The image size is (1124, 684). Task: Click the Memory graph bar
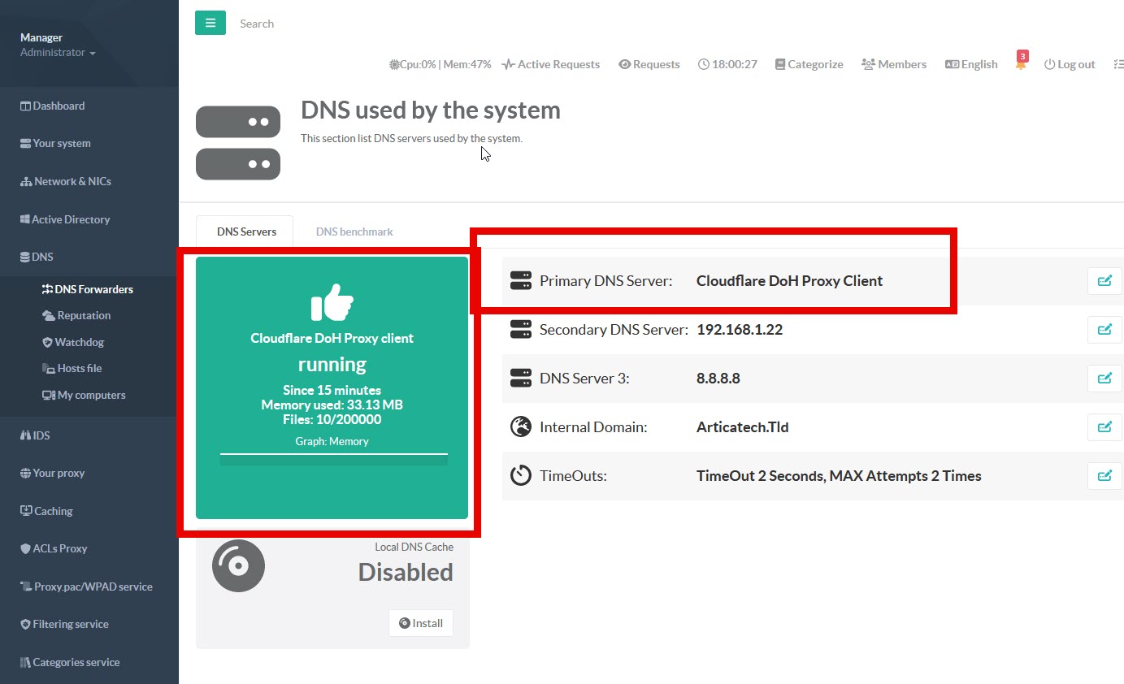tap(333, 460)
